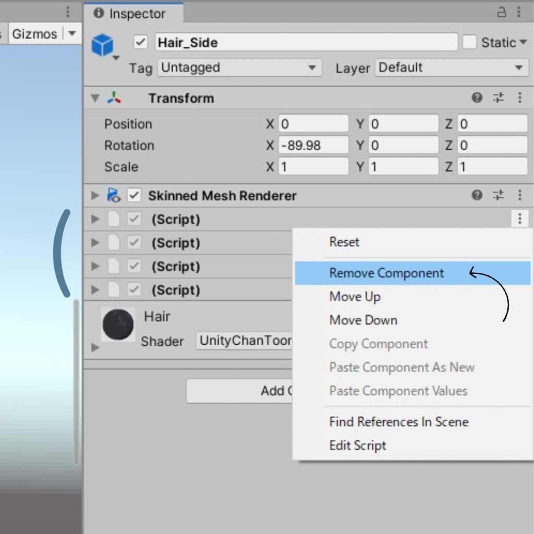Open the lock icon in Inspector tab bar
The height and width of the screenshot is (534, 534).
click(x=501, y=13)
